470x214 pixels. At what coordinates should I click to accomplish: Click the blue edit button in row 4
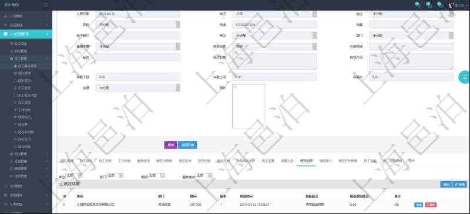click(418, 205)
